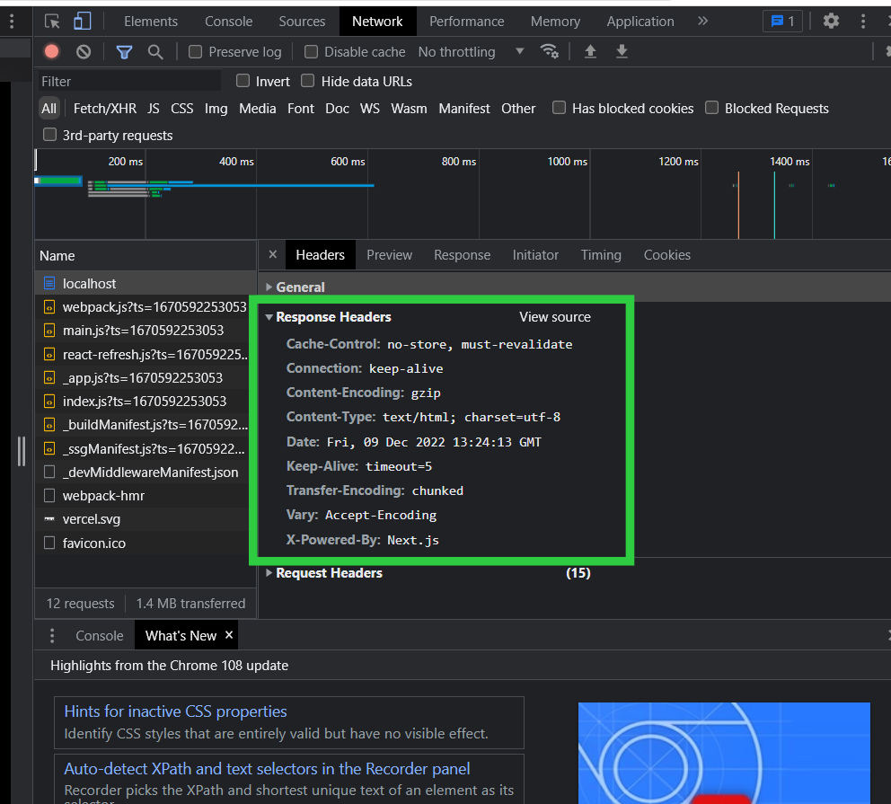Stop recording network log with red button
Viewport: 891px width, 804px height.
(52, 52)
